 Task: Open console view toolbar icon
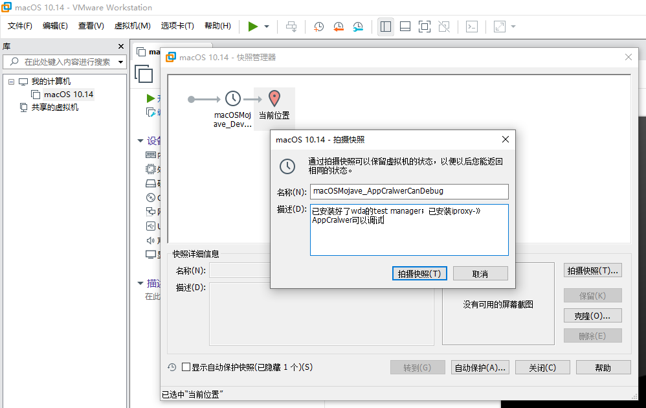pyautogui.click(x=472, y=27)
